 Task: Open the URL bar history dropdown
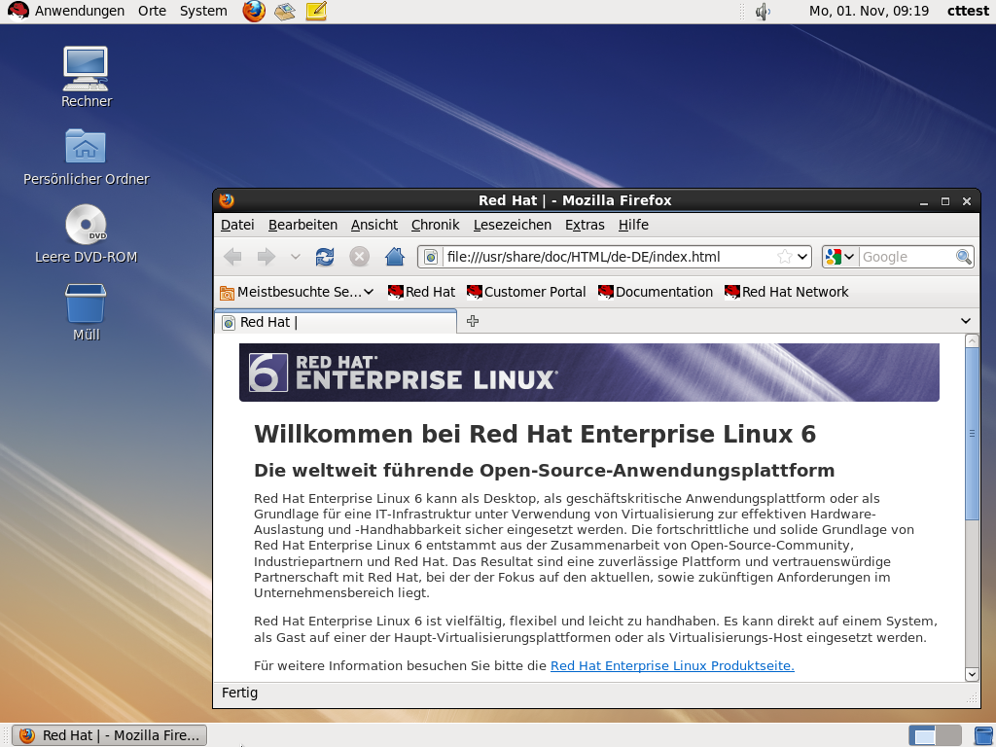[802, 257]
